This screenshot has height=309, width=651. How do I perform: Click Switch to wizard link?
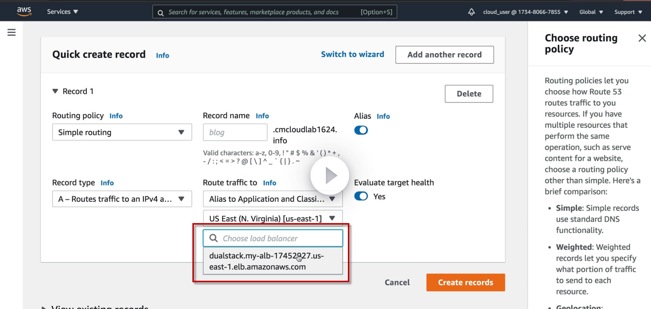(x=352, y=54)
